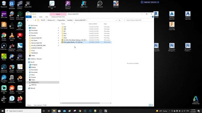
Task: Open the OBS Studio desktop shortcut
Action: click(x=100, y=4)
